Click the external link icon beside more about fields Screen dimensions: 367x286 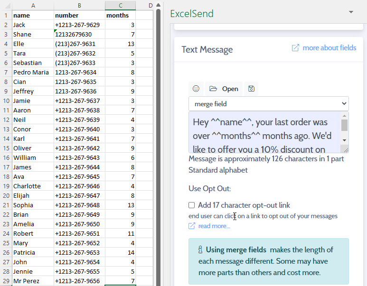pyautogui.click(x=295, y=48)
